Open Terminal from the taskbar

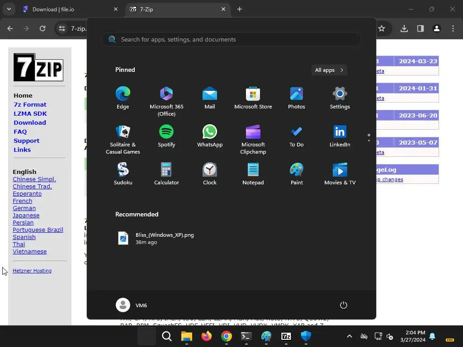click(x=246, y=336)
